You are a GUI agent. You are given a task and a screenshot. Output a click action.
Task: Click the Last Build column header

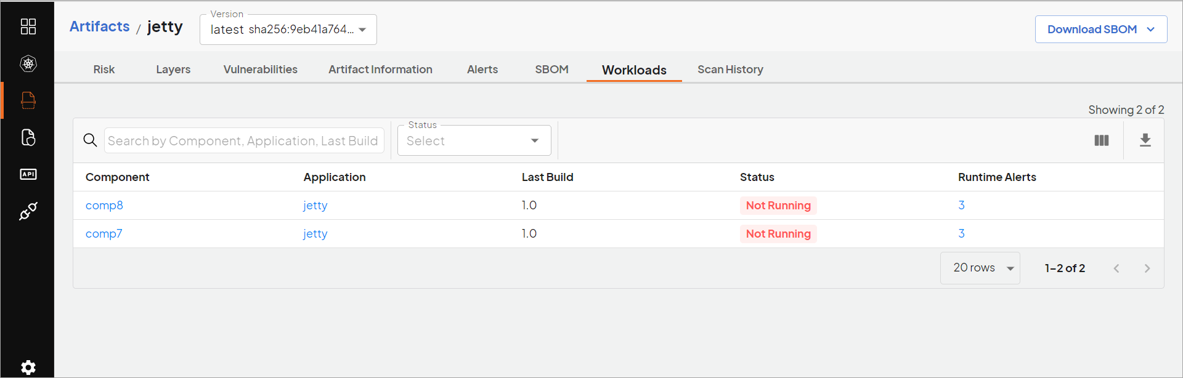[548, 177]
